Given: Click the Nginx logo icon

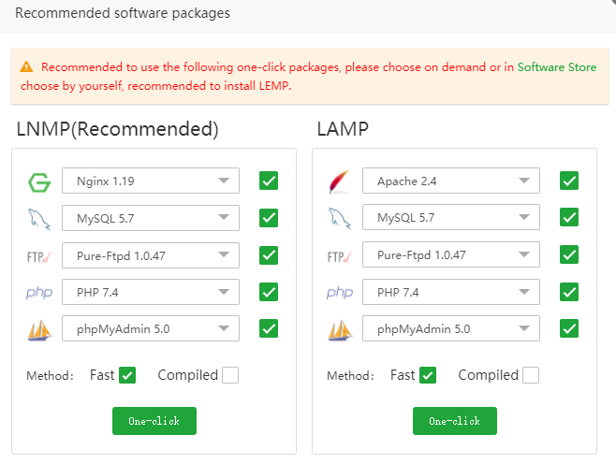Looking at the screenshot, I should pyautogui.click(x=38, y=181).
